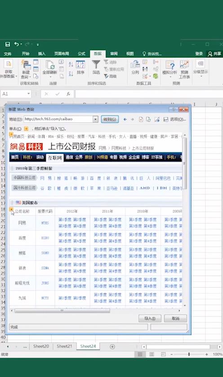Click the 告诉我 search lightbulb box

pyautogui.click(x=152, y=54)
